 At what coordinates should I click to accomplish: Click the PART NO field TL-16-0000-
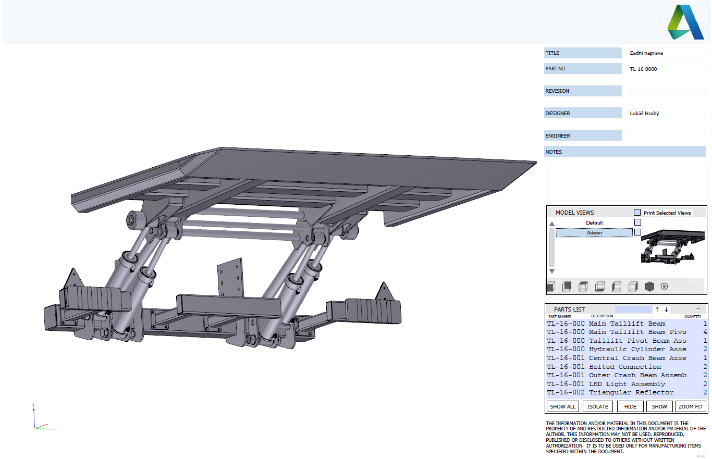pos(667,69)
